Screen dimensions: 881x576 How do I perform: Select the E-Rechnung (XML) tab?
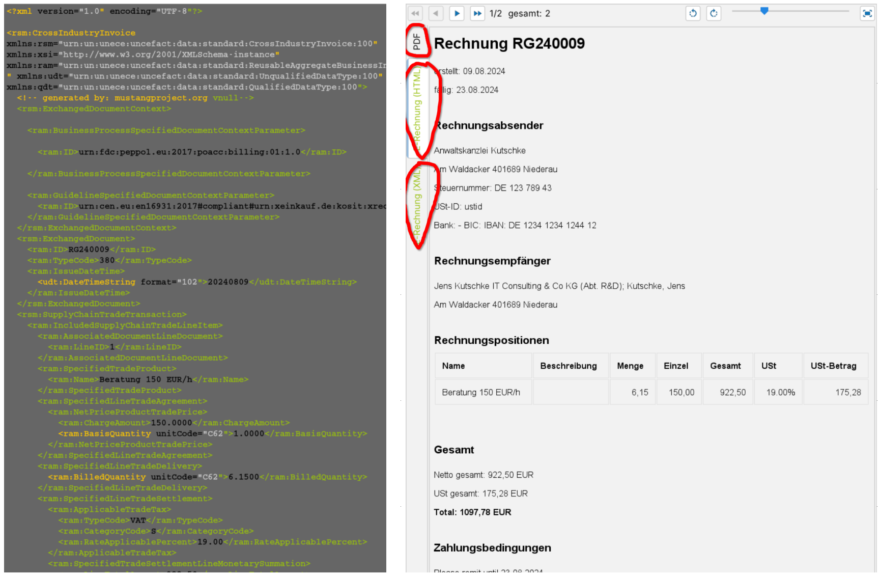pos(417,204)
